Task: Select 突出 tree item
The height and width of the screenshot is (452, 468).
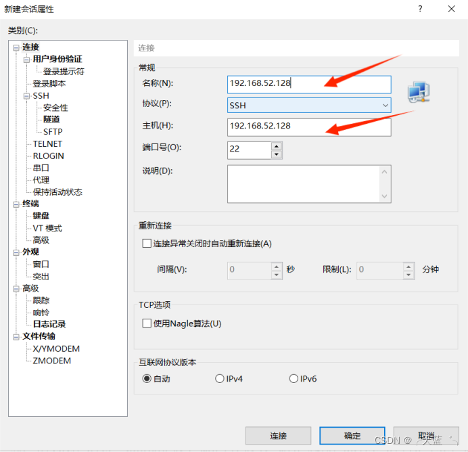Action: click(x=41, y=277)
